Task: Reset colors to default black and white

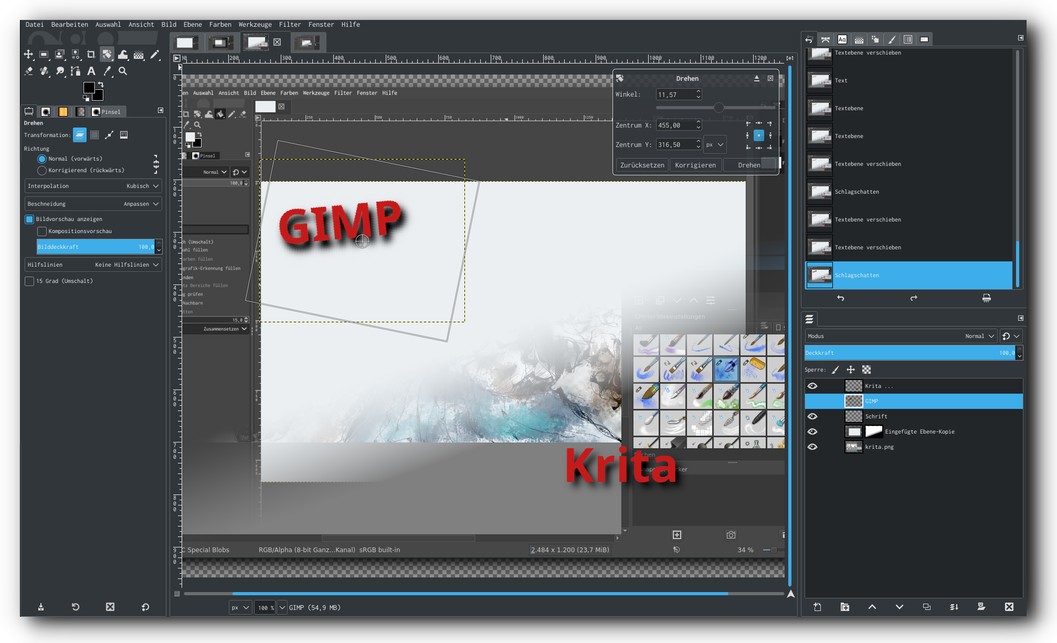Action: click(x=86, y=98)
